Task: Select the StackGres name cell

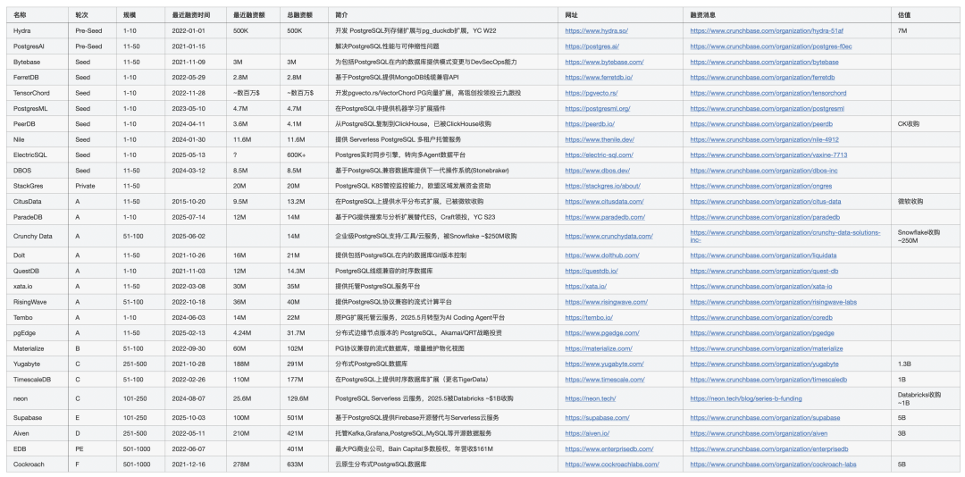Action: click(37, 186)
